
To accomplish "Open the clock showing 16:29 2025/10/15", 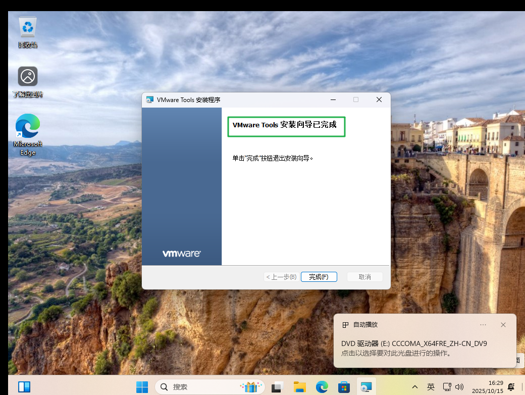I will (x=488, y=387).
